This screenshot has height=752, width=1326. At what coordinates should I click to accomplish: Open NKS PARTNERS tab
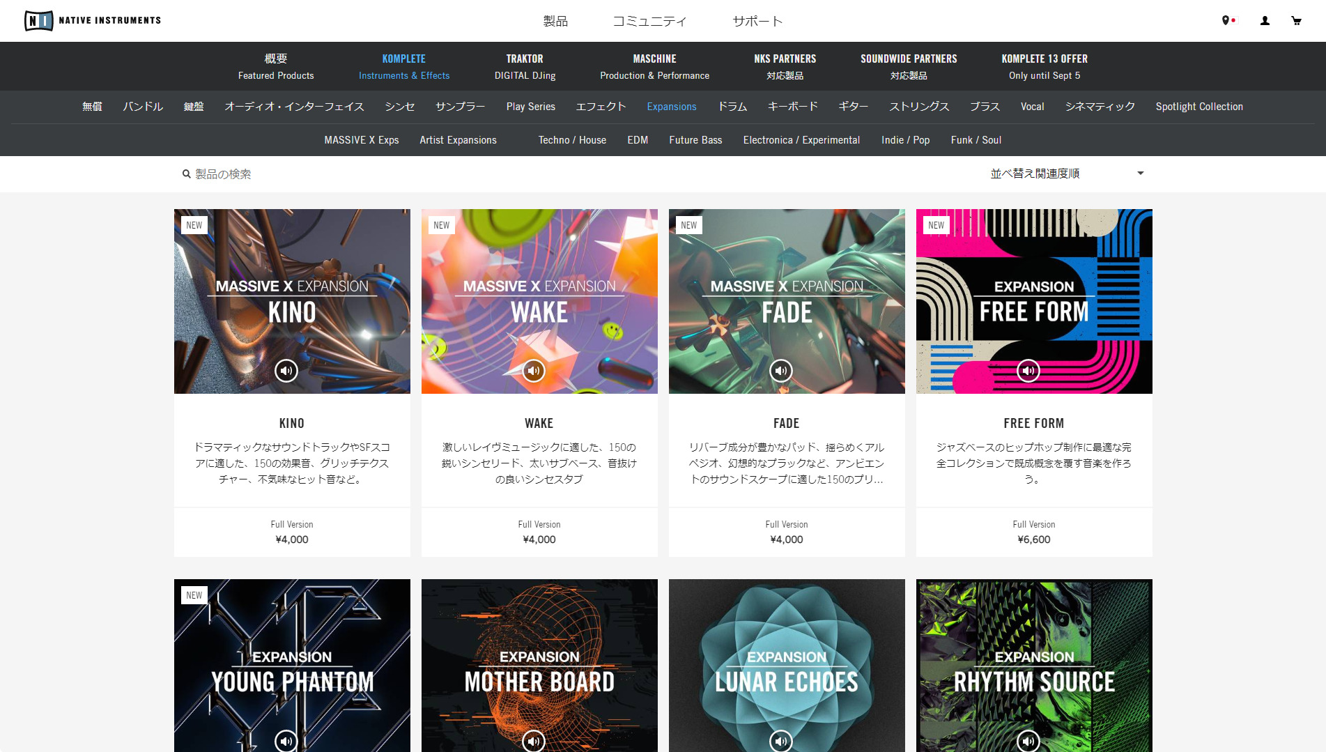pos(785,66)
